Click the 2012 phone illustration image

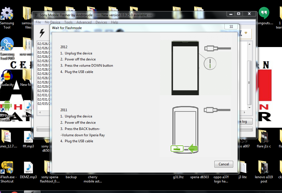185,68
